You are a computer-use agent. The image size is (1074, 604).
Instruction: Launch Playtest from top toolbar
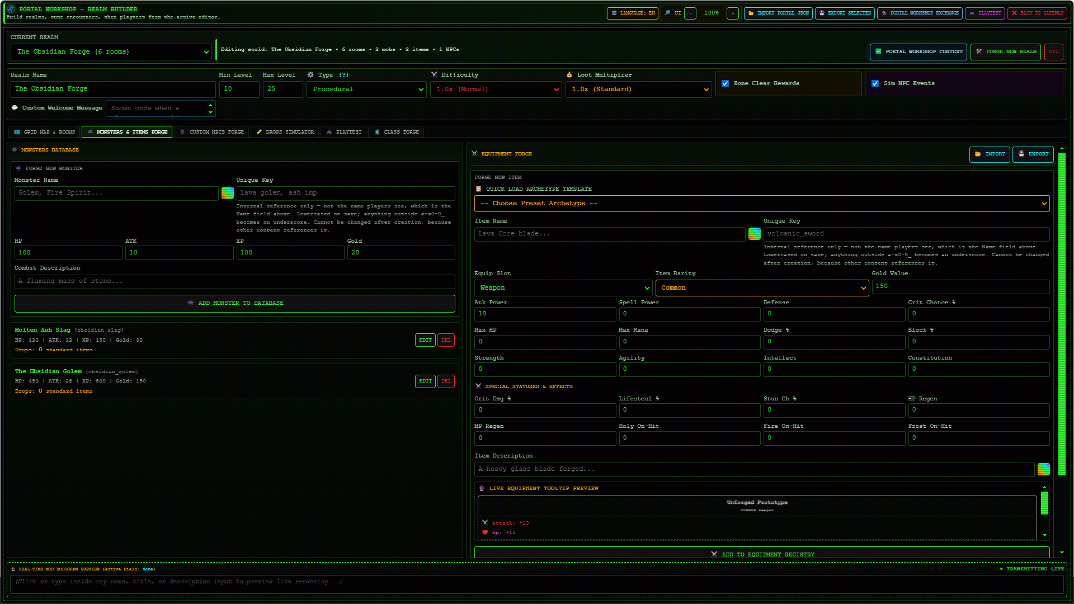985,13
